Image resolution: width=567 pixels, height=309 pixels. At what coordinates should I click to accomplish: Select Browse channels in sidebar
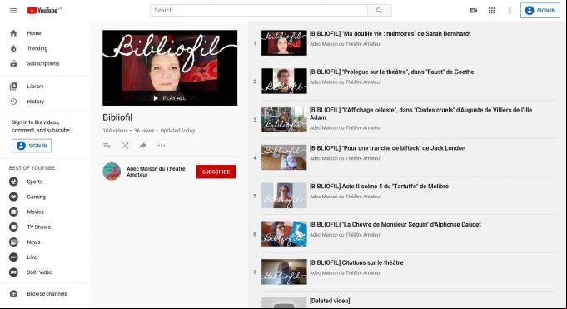tap(47, 294)
